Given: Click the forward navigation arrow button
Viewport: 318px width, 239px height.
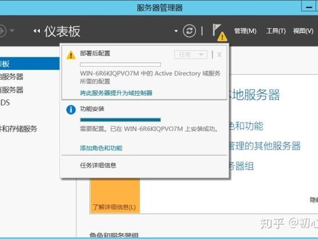Looking at the screenshot, I should [x=2, y=31].
